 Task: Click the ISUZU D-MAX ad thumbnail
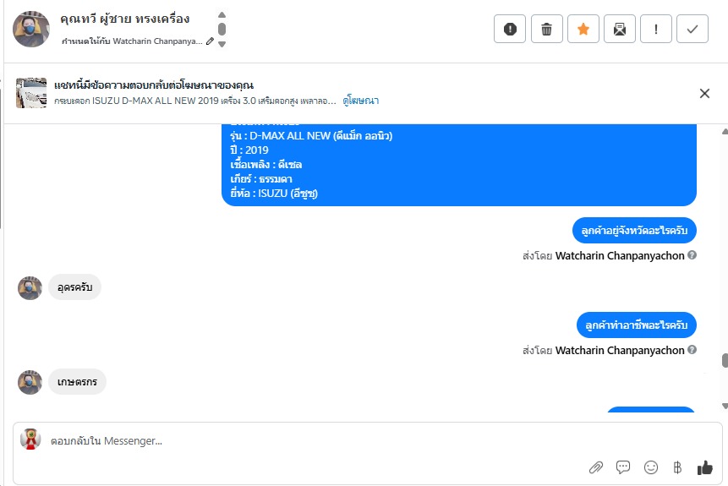pyautogui.click(x=31, y=93)
